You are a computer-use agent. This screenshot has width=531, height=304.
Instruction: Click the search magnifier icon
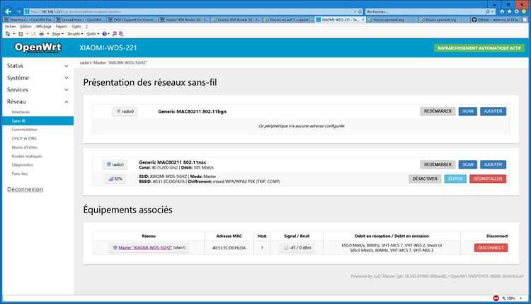488,11
